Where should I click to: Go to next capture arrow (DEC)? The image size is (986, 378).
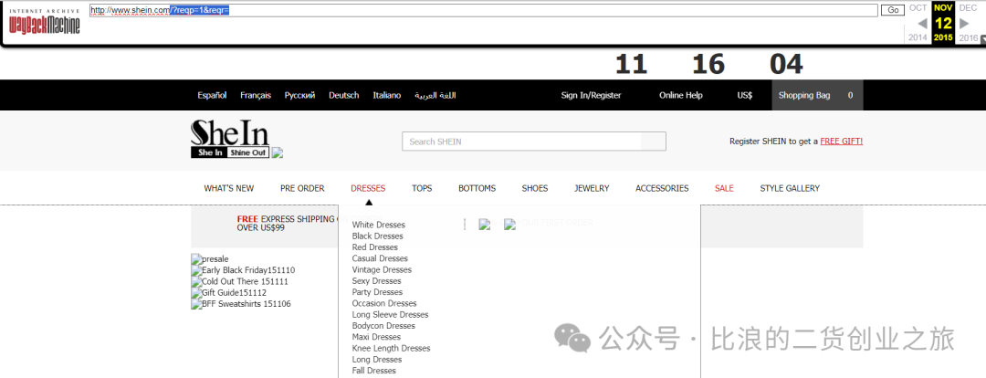pyautogui.click(x=964, y=24)
